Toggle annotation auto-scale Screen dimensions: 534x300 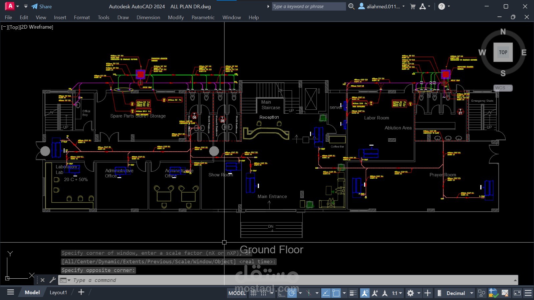click(x=375, y=293)
